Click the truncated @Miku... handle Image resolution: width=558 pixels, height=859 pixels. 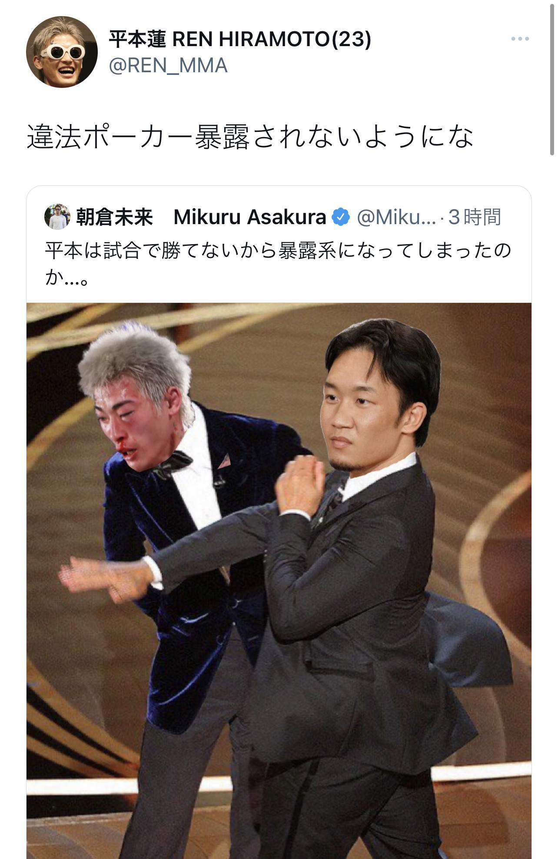tap(396, 217)
